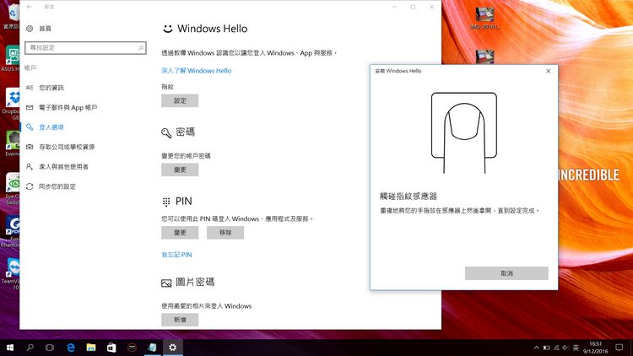The height and width of the screenshot is (356, 633).
Task: Click 變更 button for PIN
Action: pos(180,233)
